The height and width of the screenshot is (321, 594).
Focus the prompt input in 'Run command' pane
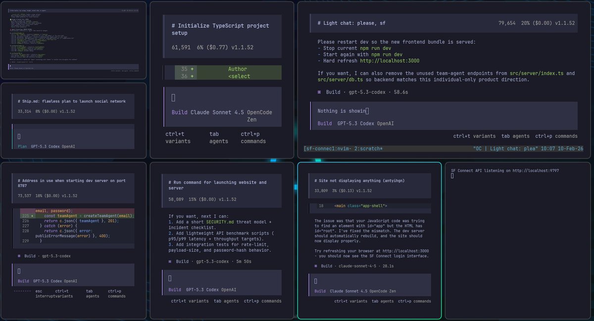pos(222,283)
